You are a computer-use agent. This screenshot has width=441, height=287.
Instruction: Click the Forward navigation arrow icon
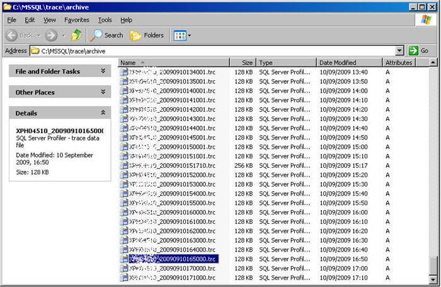[x=51, y=35]
